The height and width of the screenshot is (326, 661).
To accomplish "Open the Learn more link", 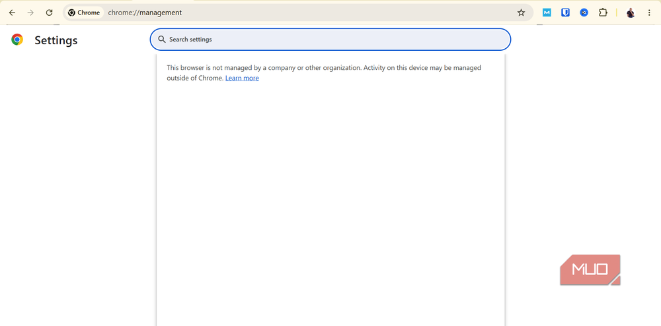I will (242, 79).
